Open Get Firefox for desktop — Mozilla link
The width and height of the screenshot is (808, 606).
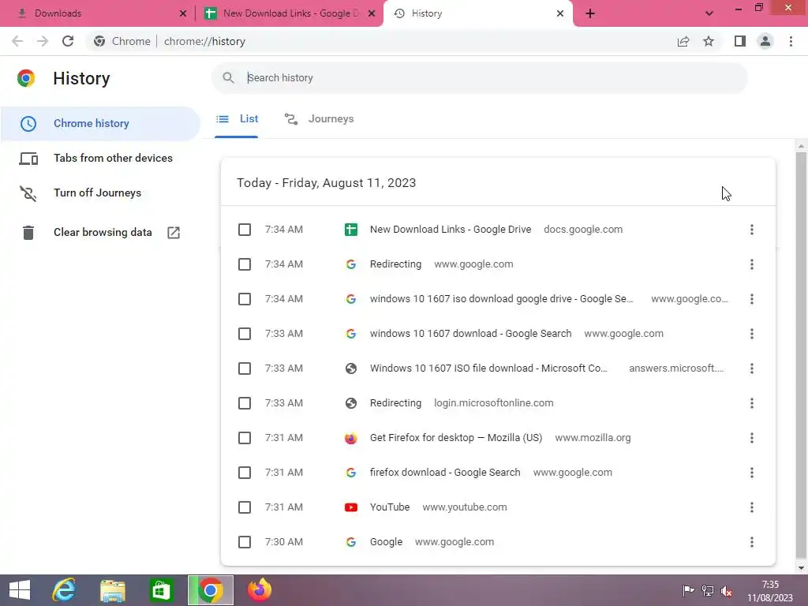(x=456, y=438)
